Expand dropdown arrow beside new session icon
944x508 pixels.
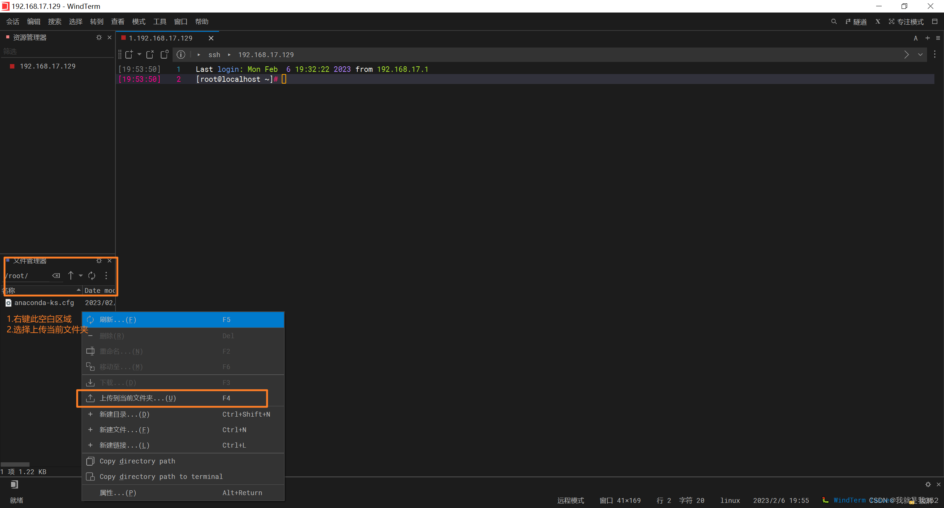(139, 55)
